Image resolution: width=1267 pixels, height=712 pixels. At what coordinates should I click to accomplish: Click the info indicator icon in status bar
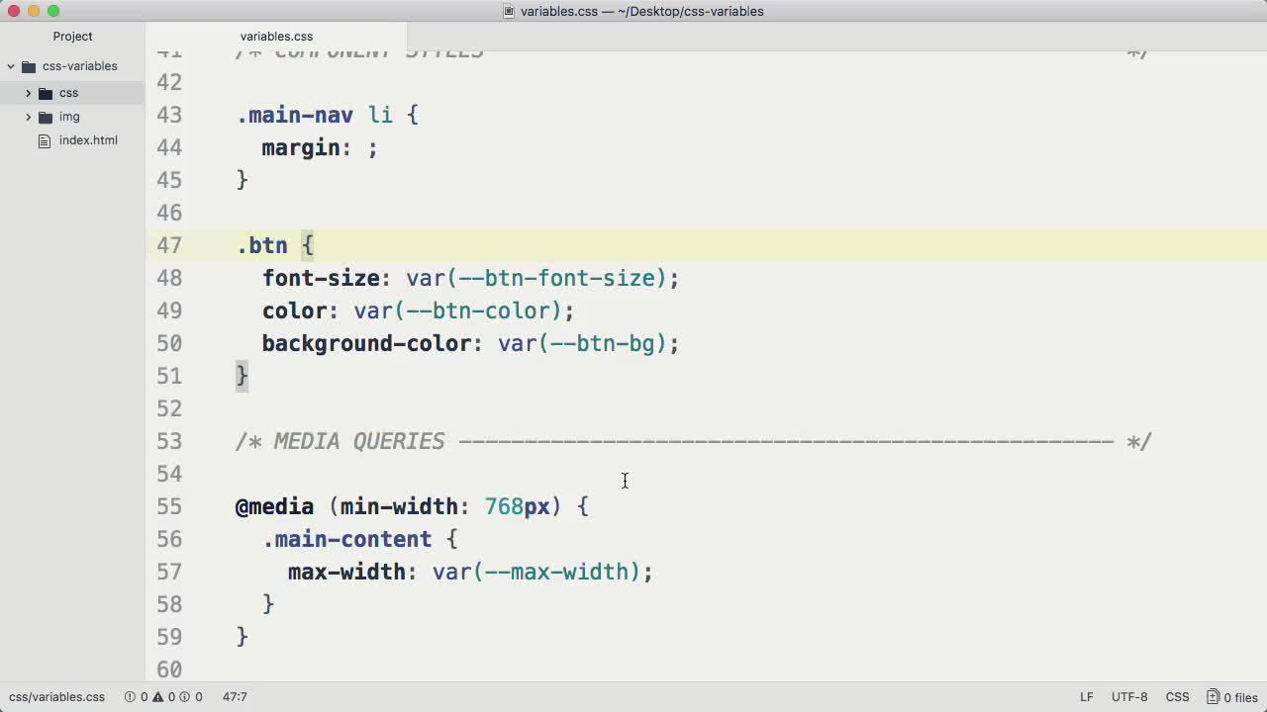183,696
